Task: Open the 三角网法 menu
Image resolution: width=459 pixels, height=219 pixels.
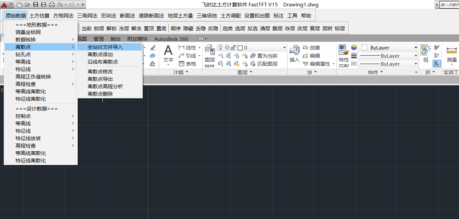Action: 87,16
